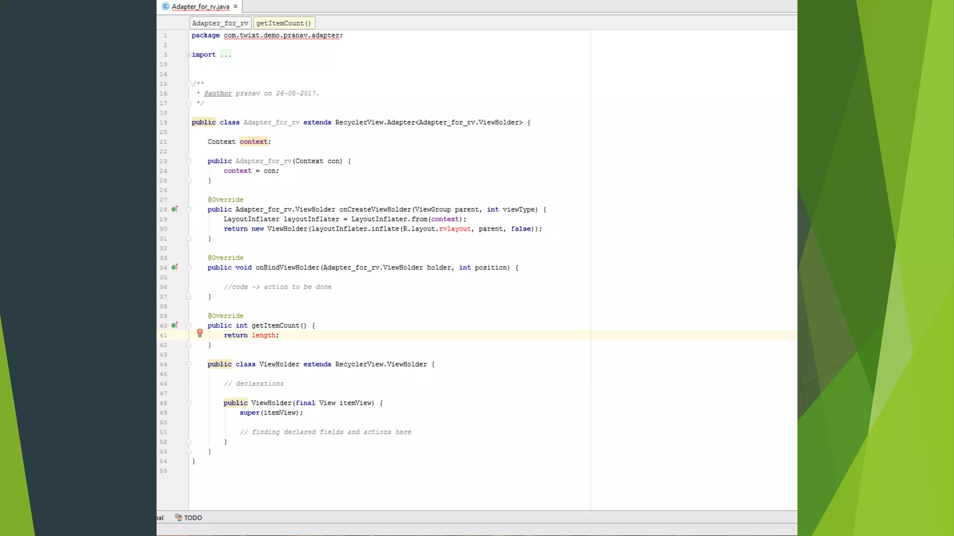Close the Adapter_for_rv.java editor tab

pos(236,7)
